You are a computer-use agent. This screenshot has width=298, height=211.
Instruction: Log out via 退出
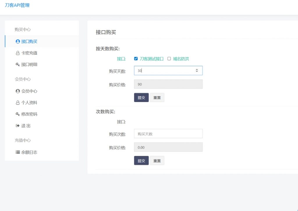(42, 126)
